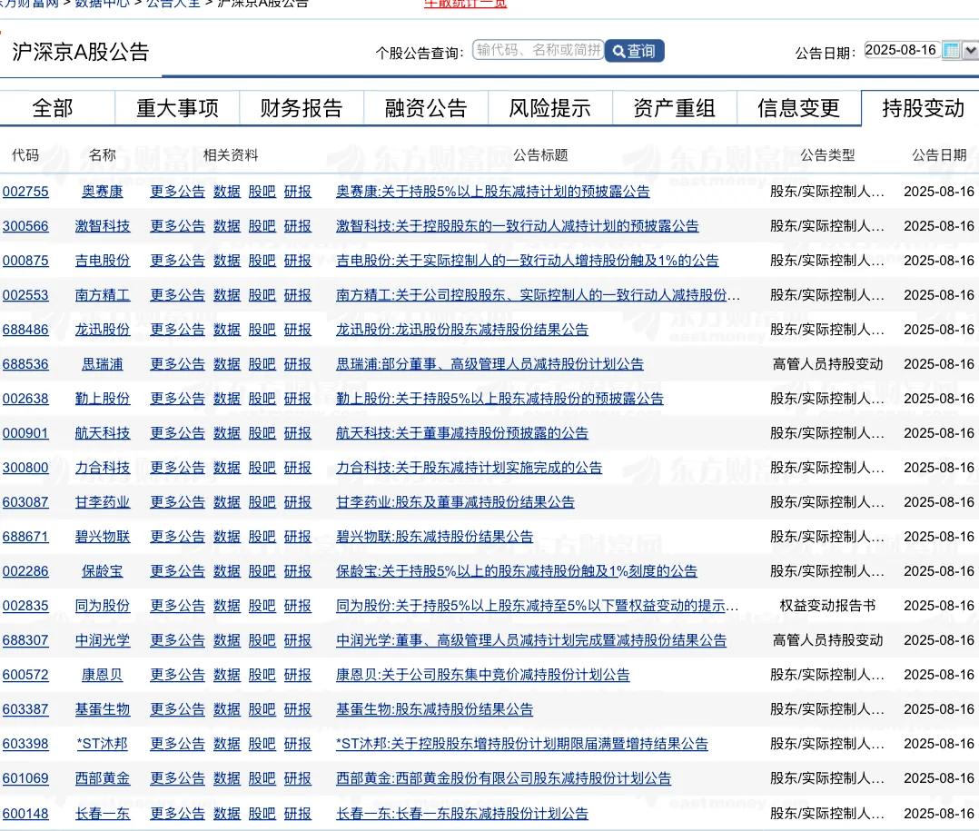This screenshot has width=979, height=831.
Task: Focus the stock code search input field
Action: click(x=538, y=50)
